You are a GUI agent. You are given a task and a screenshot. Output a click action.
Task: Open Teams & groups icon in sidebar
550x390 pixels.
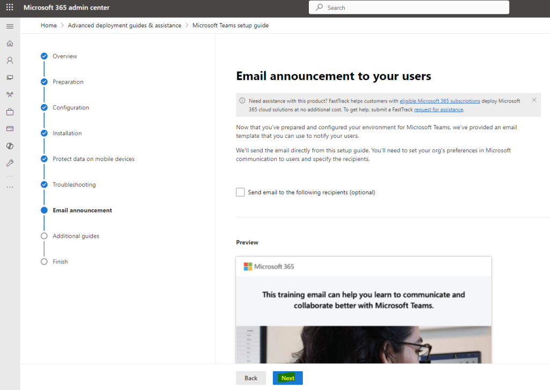(x=10, y=94)
